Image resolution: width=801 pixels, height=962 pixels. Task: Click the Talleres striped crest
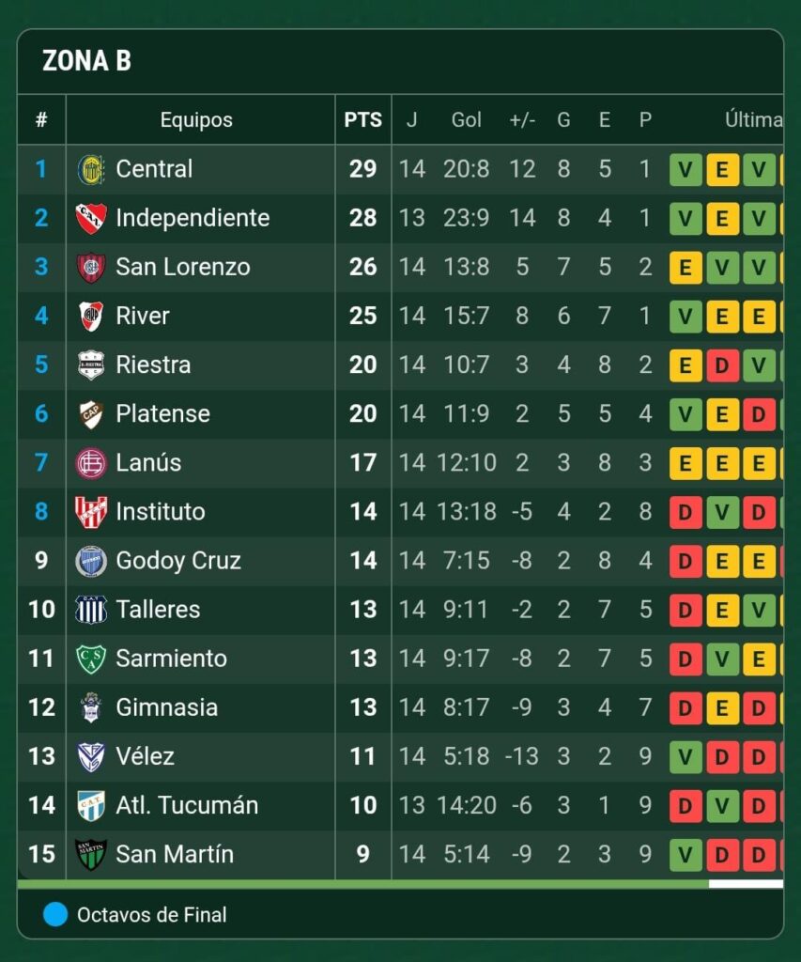pos(91,610)
